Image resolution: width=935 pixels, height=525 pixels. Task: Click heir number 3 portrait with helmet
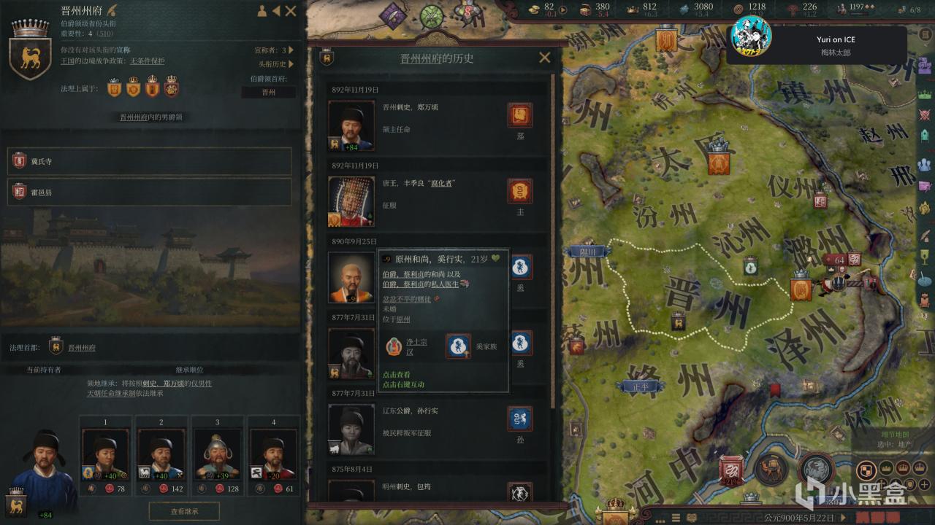[218, 454]
